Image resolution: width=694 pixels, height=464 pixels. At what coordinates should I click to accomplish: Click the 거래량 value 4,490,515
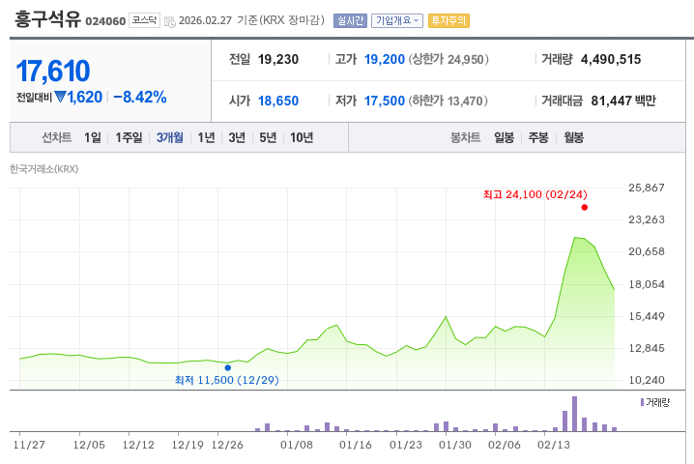611,59
